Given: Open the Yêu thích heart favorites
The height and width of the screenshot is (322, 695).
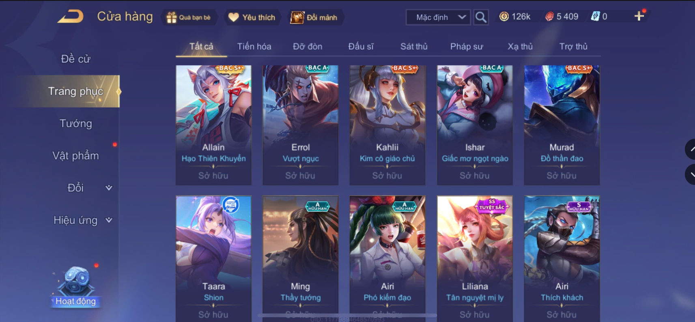Looking at the screenshot, I should pos(233,17).
